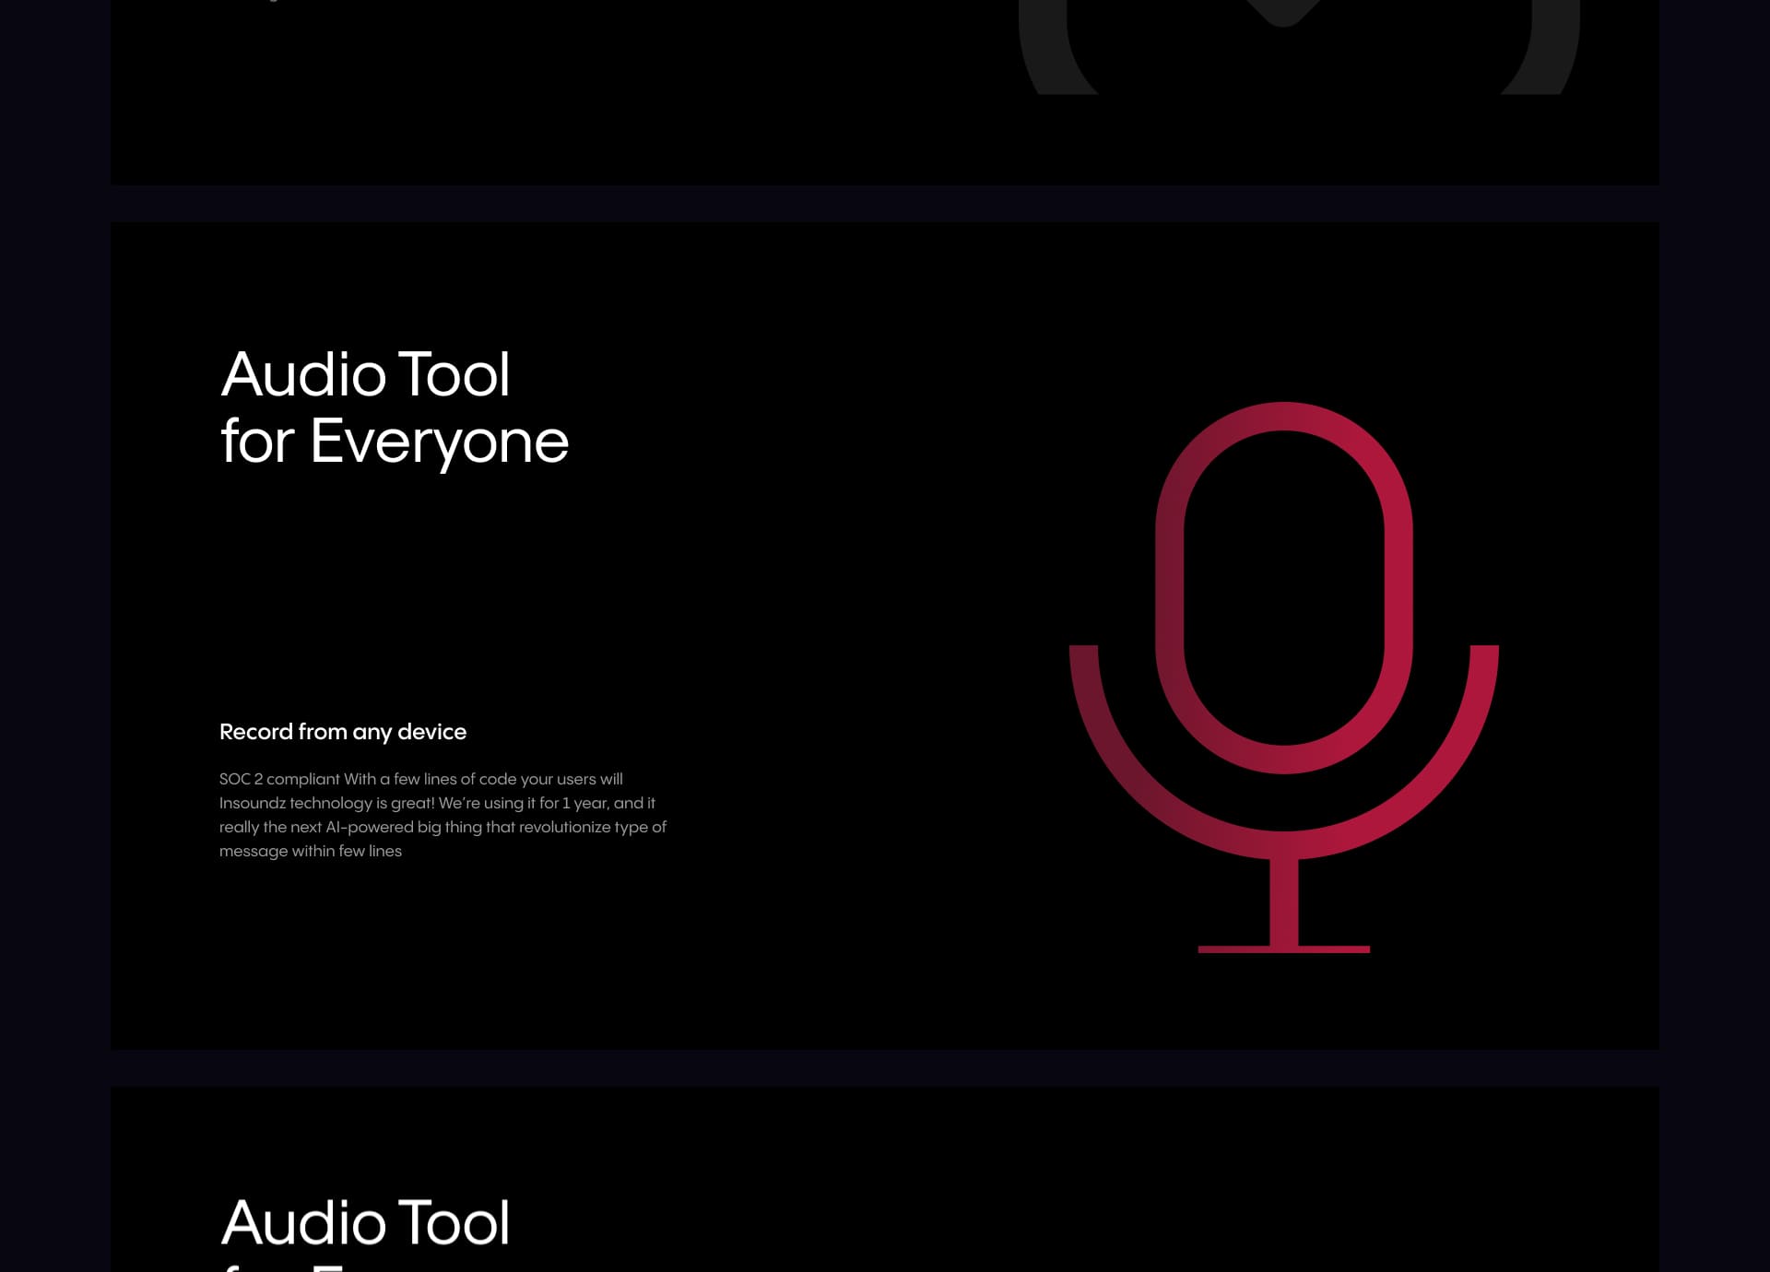Click the "Audio Tool" heading in the middle card
Image resolution: width=1770 pixels, height=1272 pixels.
tap(365, 374)
